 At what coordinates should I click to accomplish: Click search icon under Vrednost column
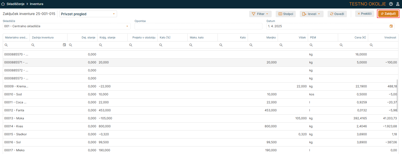pyautogui.click(x=371, y=45)
